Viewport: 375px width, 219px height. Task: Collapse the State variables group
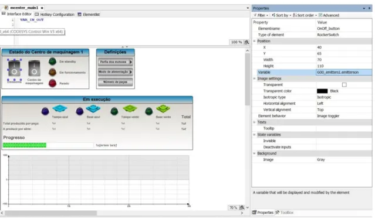coord(255,135)
